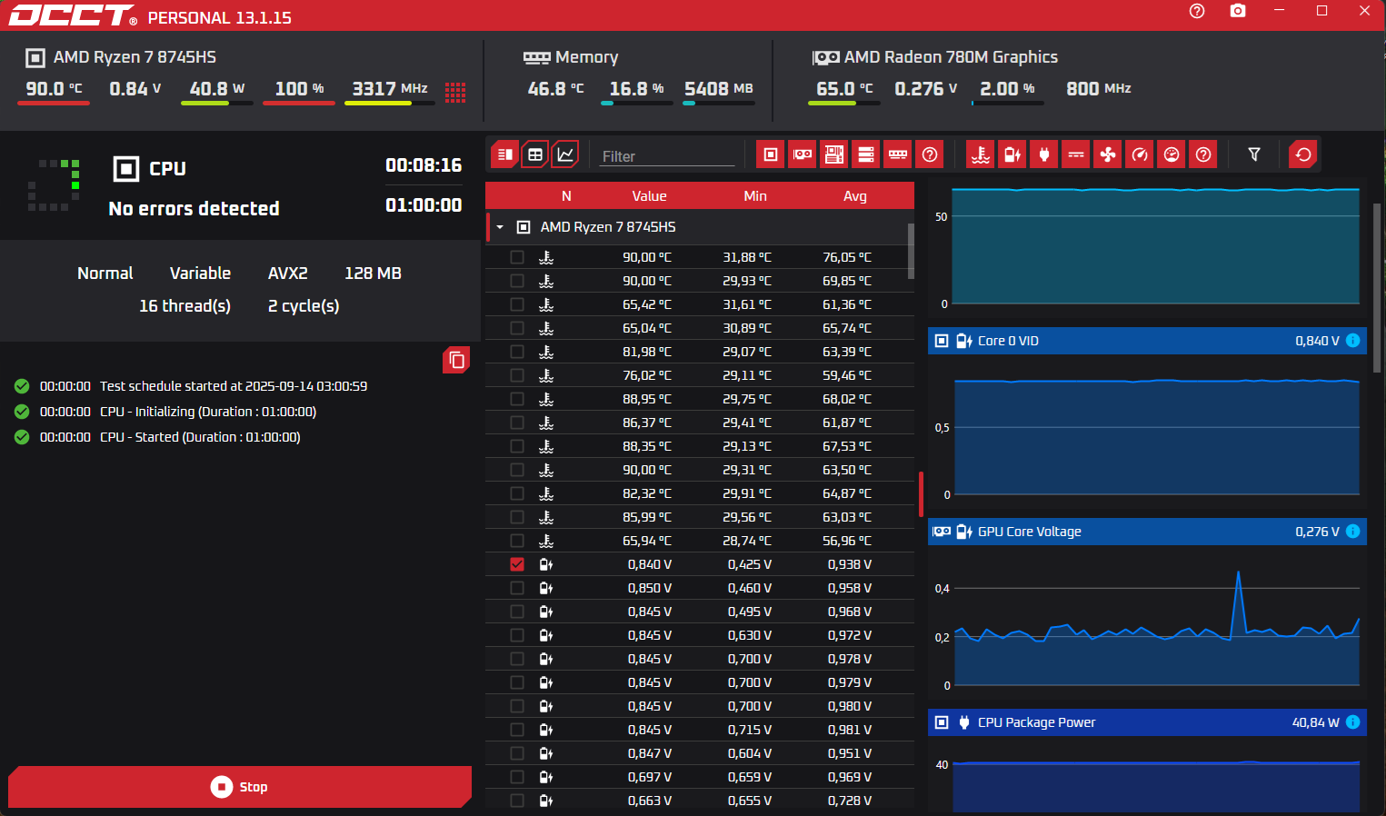Click the 2 cycle(s) setting label
1386x816 pixels.
[304, 306]
